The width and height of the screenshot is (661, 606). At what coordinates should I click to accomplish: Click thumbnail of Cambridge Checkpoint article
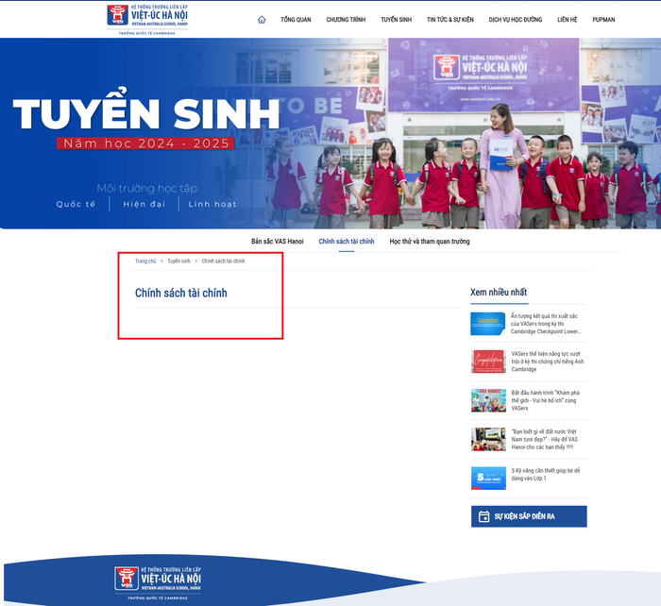coord(488,324)
